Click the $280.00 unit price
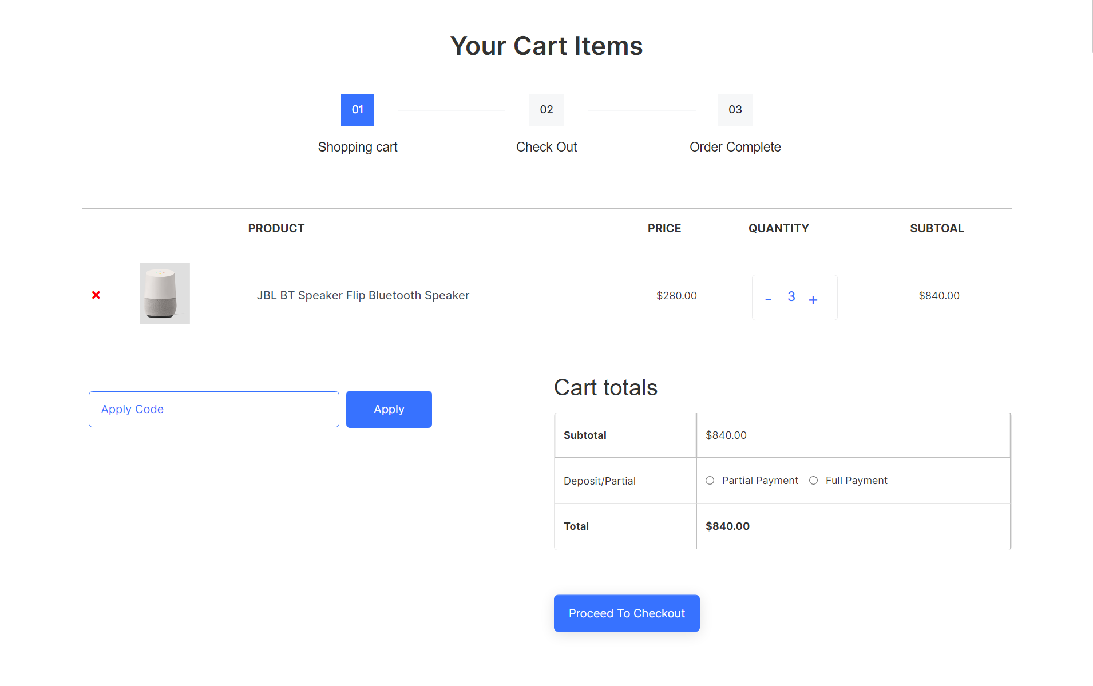 click(676, 296)
